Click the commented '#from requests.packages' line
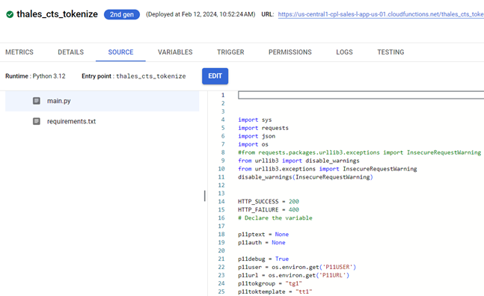 359,152
